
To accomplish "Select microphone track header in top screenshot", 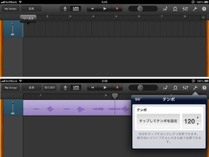I will pos(13,29).
